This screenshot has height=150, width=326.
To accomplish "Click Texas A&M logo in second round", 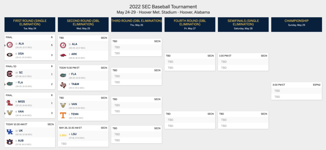I will click(x=63, y=85).
